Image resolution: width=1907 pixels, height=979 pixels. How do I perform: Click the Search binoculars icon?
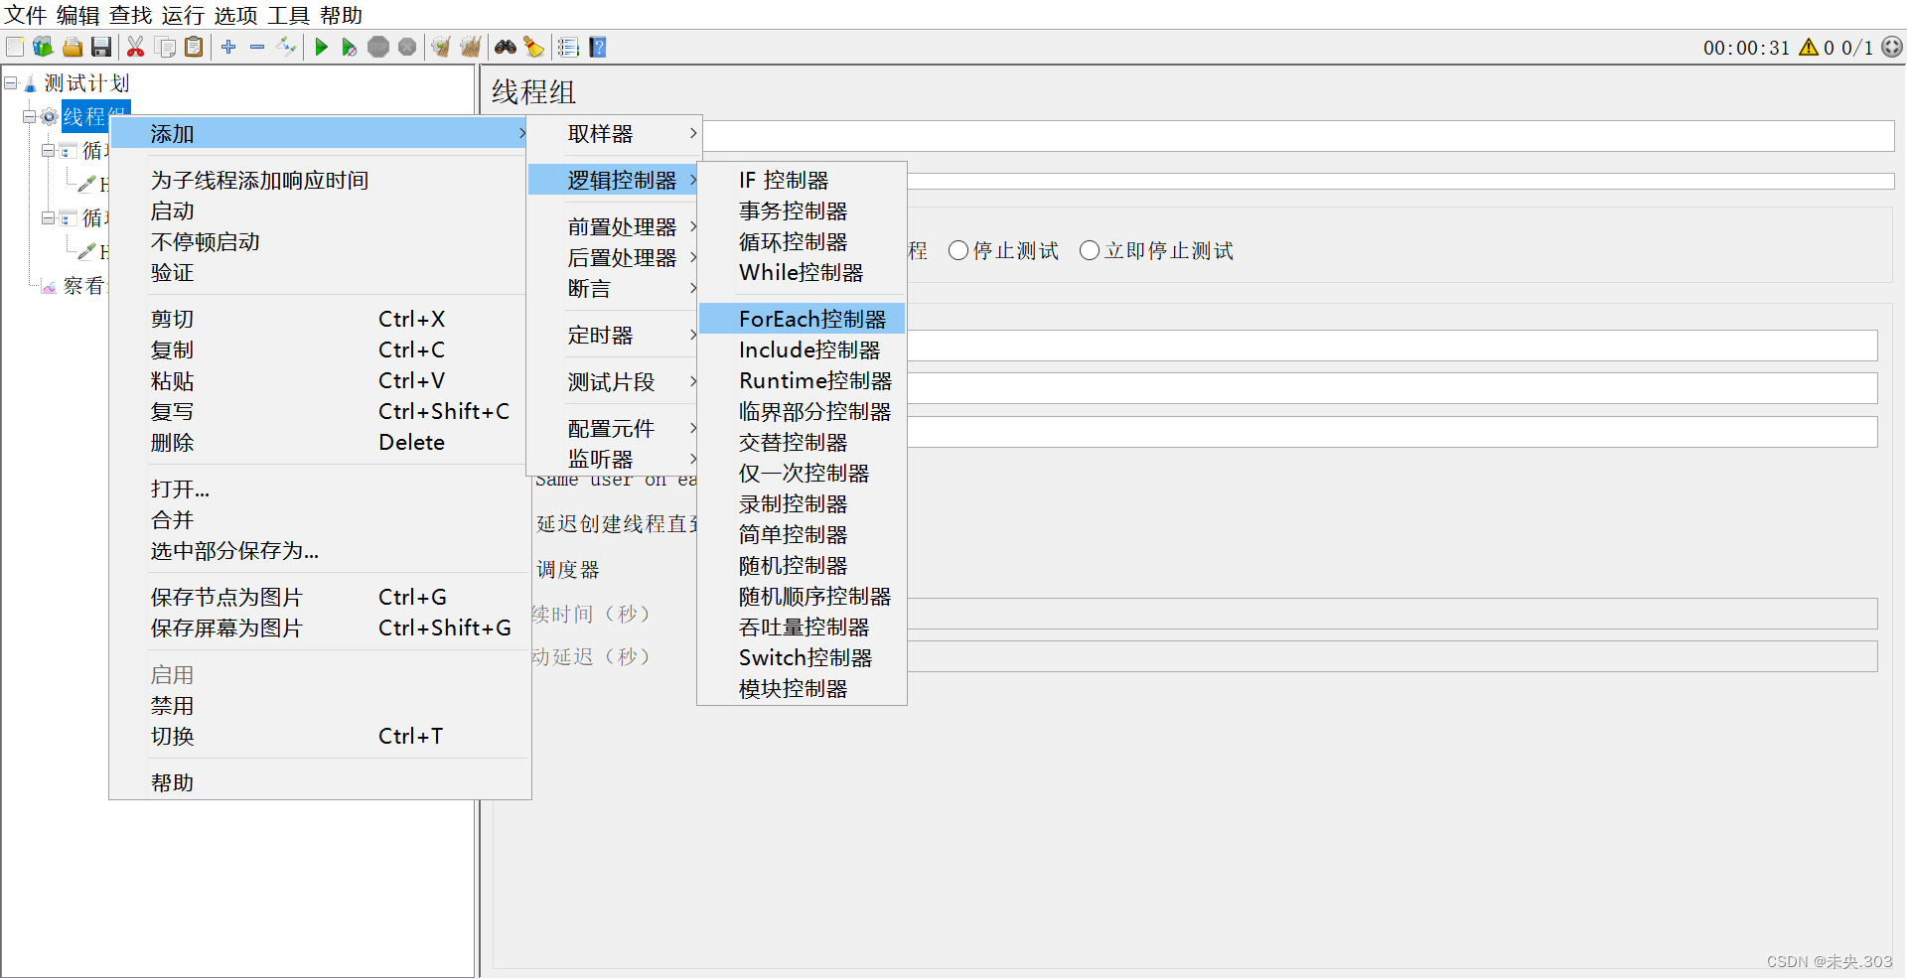pyautogui.click(x=506, y=47)
